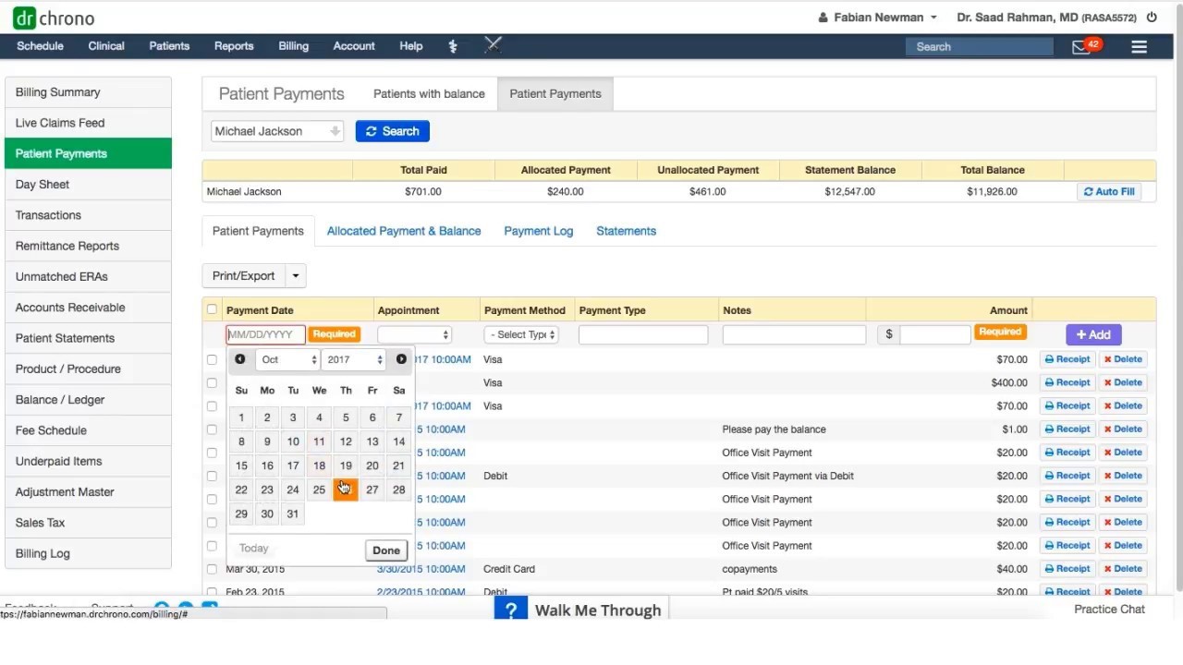The width and height of the screenshot is (1183, 665).
Task: Click the Search button next to Michael Jackson
Action: [392, 130]
